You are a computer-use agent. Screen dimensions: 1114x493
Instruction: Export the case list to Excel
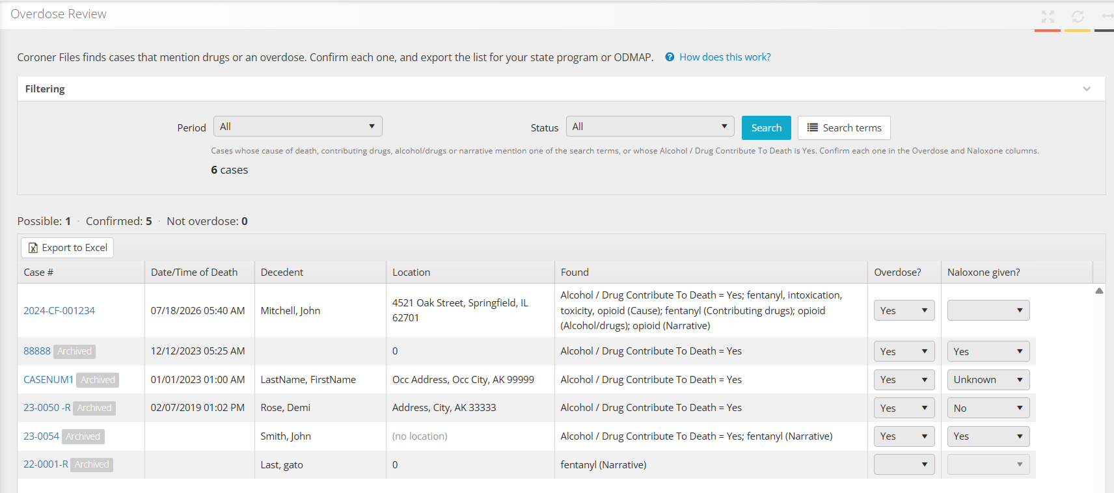[x=68, y=248]
